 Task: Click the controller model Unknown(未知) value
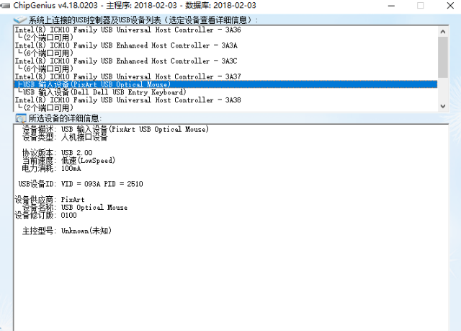click(x=86, y=231)
